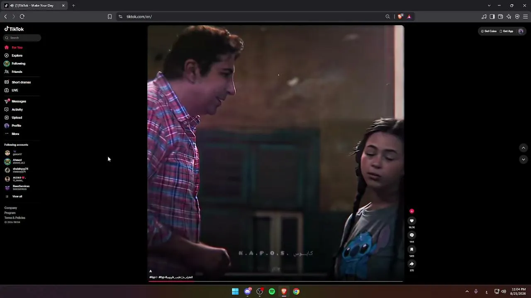Go to the For You feed

[13, 48]
